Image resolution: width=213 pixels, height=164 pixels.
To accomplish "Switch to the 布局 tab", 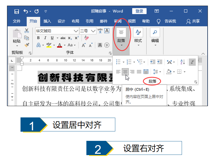I will click(x=75, y=21).
